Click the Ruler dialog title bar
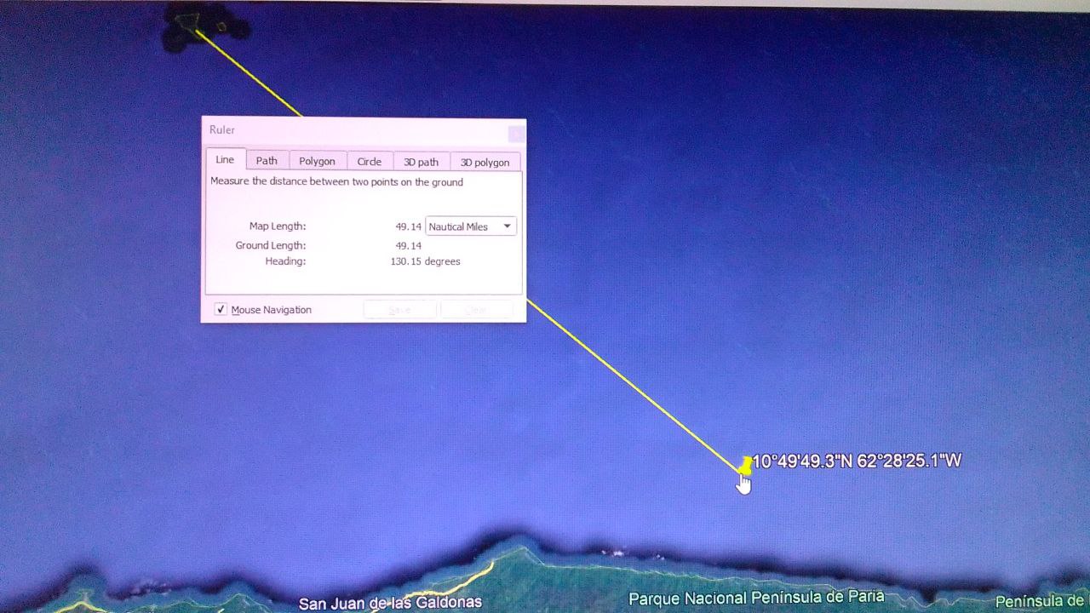The height and width of the screenshot is (613, 1090). [x=341, y=130]
